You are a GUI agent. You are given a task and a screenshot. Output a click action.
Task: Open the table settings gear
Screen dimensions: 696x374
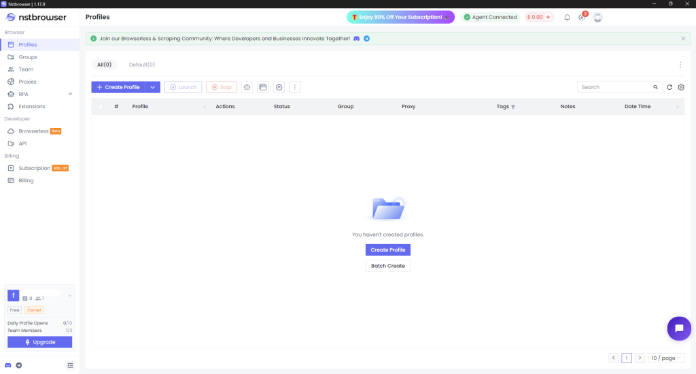[x=681, y=87]
